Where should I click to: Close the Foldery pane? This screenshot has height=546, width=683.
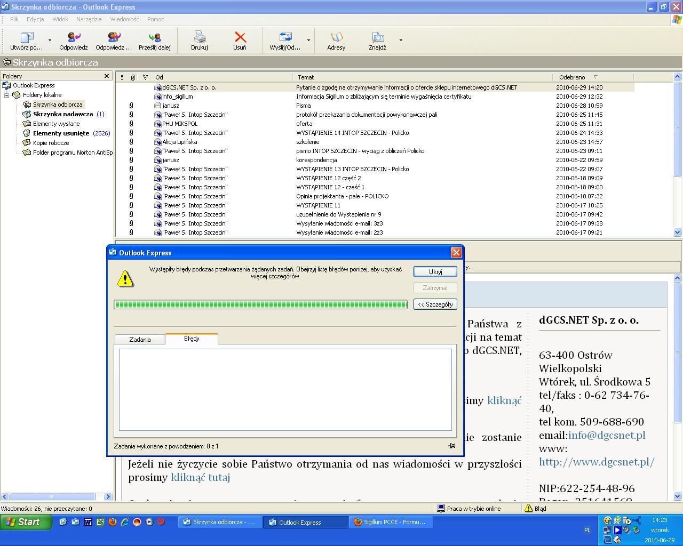click(107, 76)
